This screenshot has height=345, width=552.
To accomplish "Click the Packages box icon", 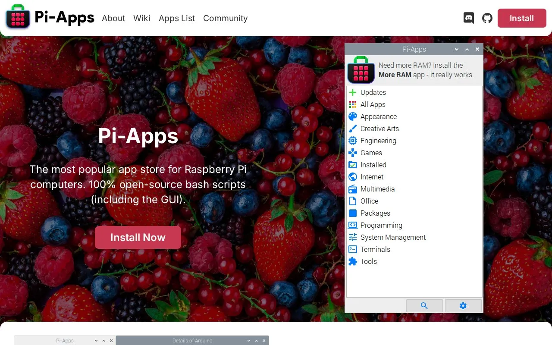I will coord(353,213).
